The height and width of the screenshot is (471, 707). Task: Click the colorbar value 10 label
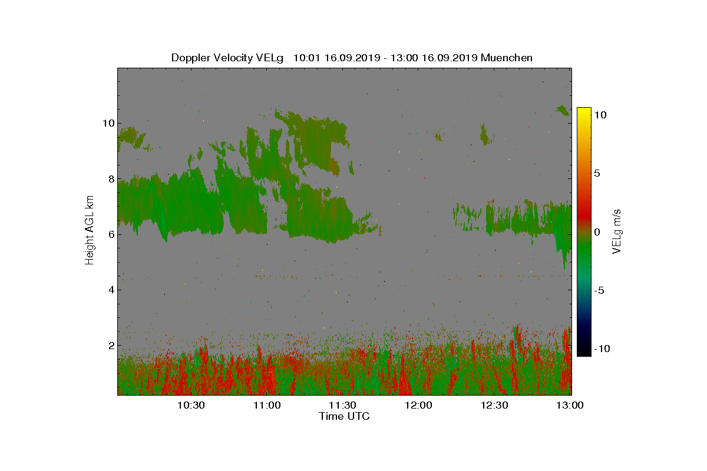(x=600, y=115)
